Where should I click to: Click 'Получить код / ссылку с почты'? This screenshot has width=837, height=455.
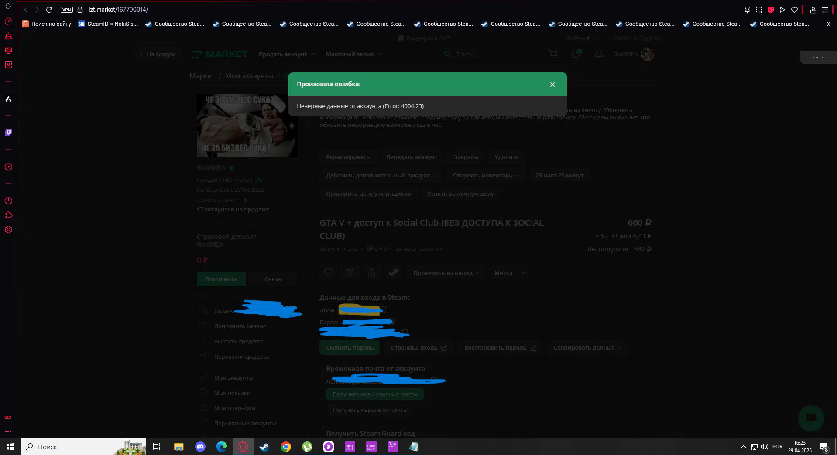tap(375, 394)
